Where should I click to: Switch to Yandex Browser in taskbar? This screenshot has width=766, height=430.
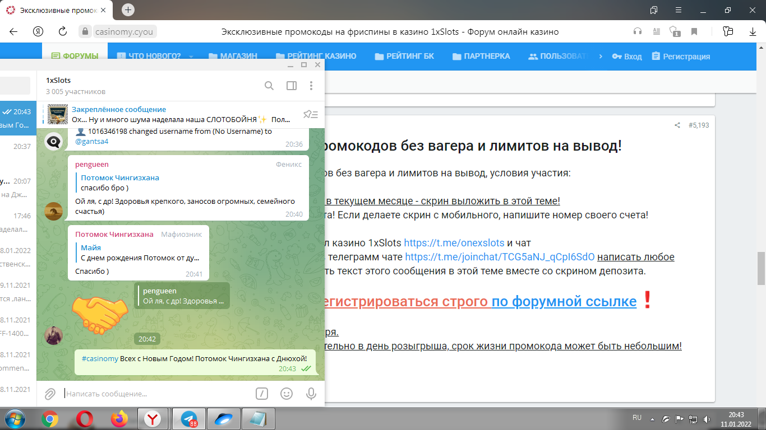tap(153, 419)
